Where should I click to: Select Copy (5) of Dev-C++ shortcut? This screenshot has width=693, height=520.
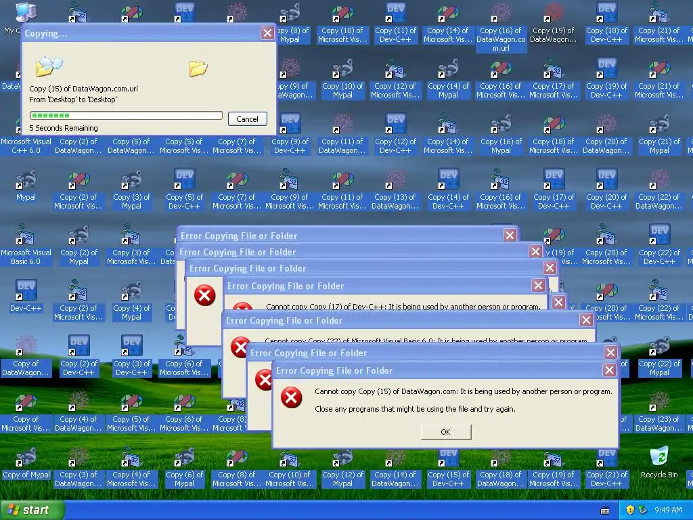[x=184, y=190]
